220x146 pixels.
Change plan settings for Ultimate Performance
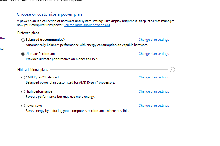pos(154,54)
